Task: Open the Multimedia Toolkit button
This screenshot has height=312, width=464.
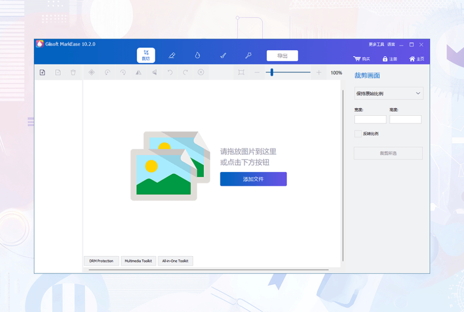Action: 138,261
